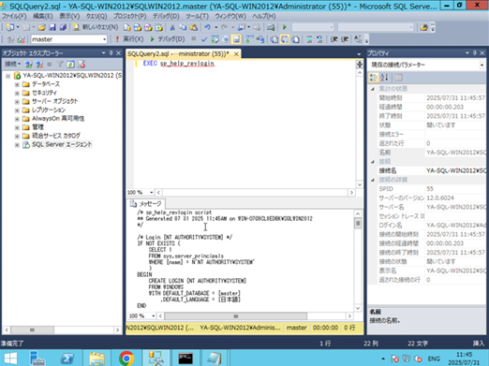
Task: Sort properties alphabetically
Action: pyautogui.click(x=384, y=77)
